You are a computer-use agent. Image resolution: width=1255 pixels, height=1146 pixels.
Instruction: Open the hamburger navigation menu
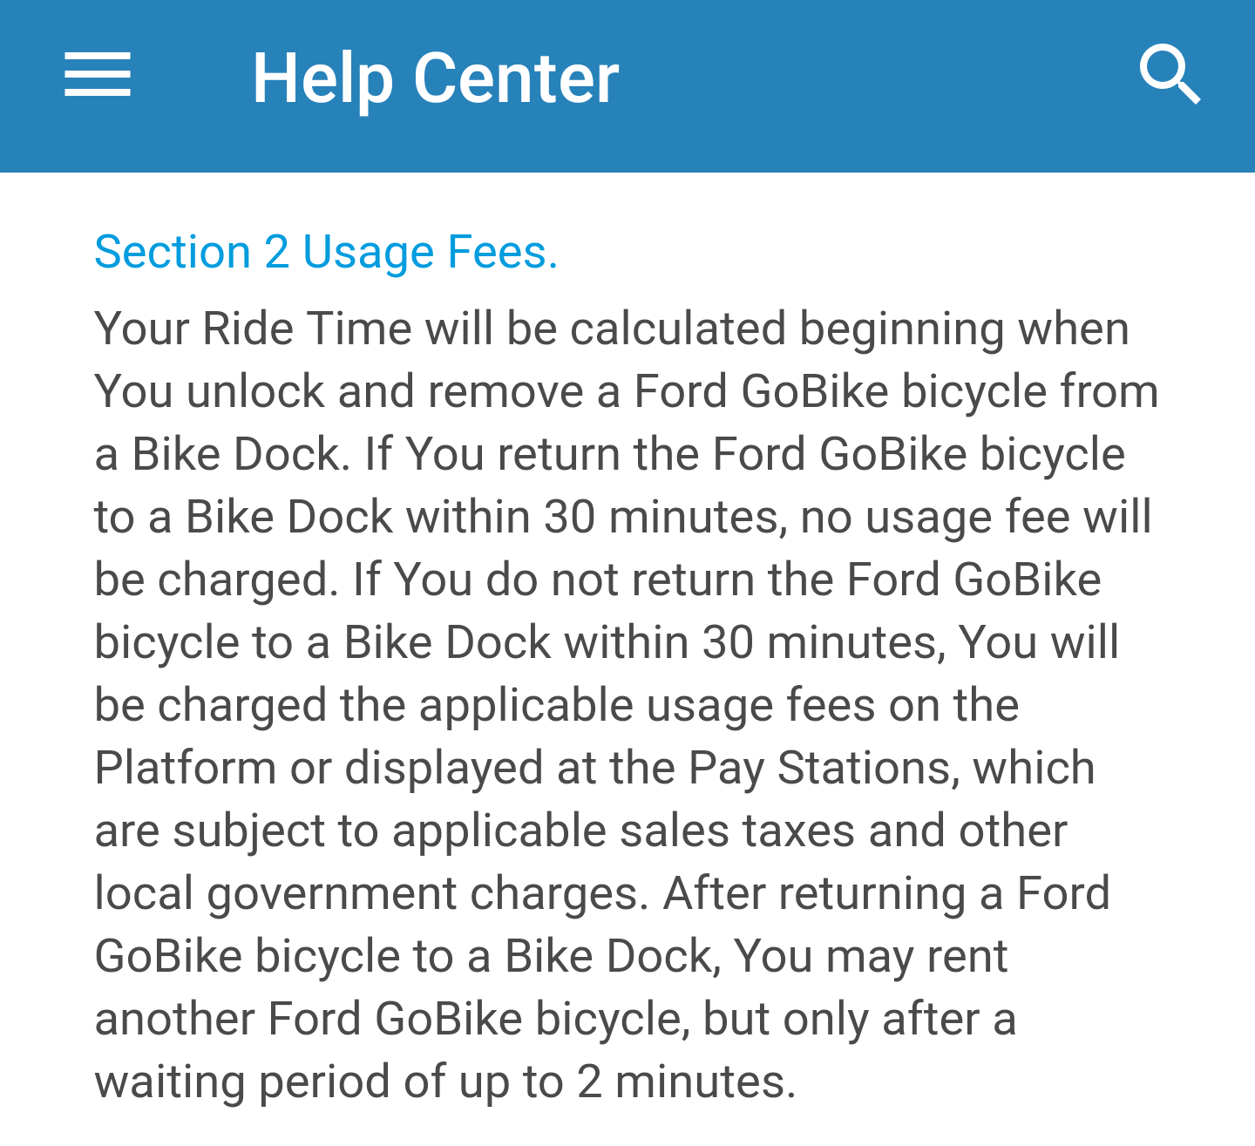98,75
